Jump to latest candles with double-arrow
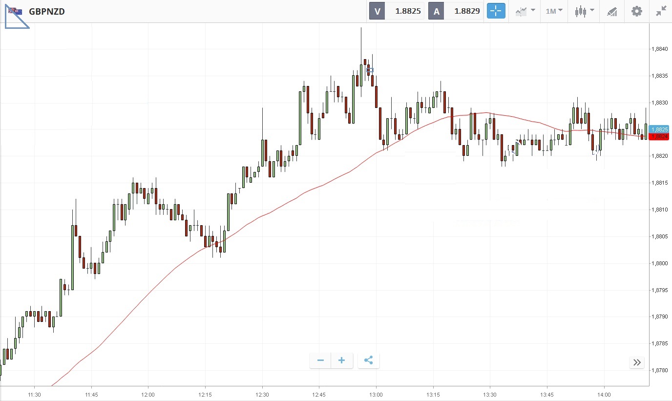This screenshot has width=672, height=401. coord(637,362)
